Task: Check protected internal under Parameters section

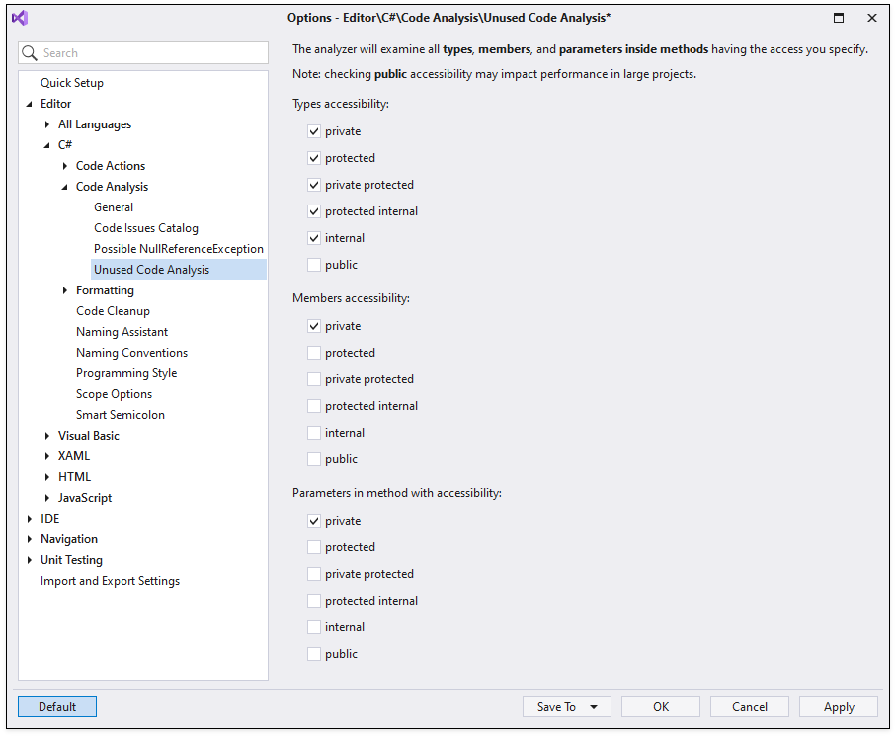Action: tap(314, 600)
